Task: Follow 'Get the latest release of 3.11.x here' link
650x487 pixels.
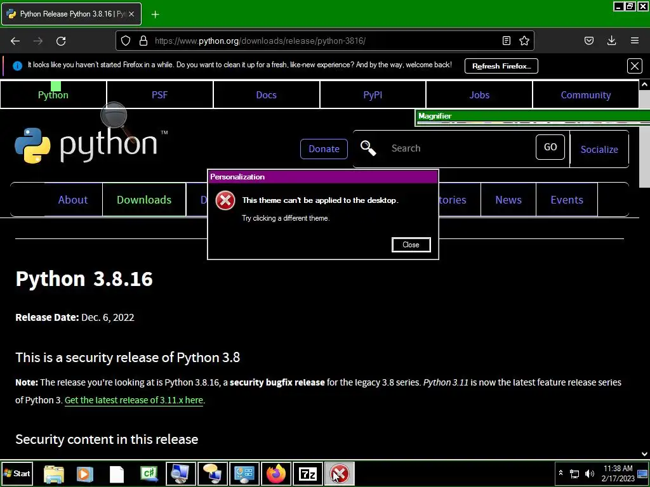Action: pos(134,400)
